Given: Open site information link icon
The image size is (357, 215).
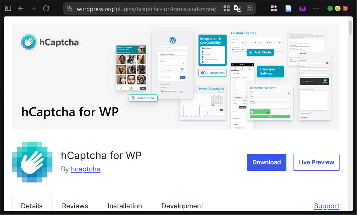Looking at the screenshot, I should (x=70, y=9).
